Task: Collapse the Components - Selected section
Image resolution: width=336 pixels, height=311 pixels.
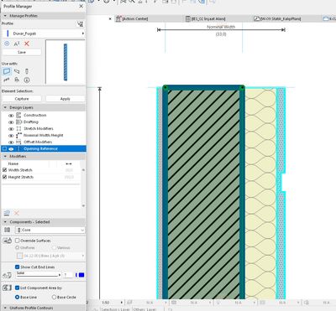Action: click(x=5, y=222)
